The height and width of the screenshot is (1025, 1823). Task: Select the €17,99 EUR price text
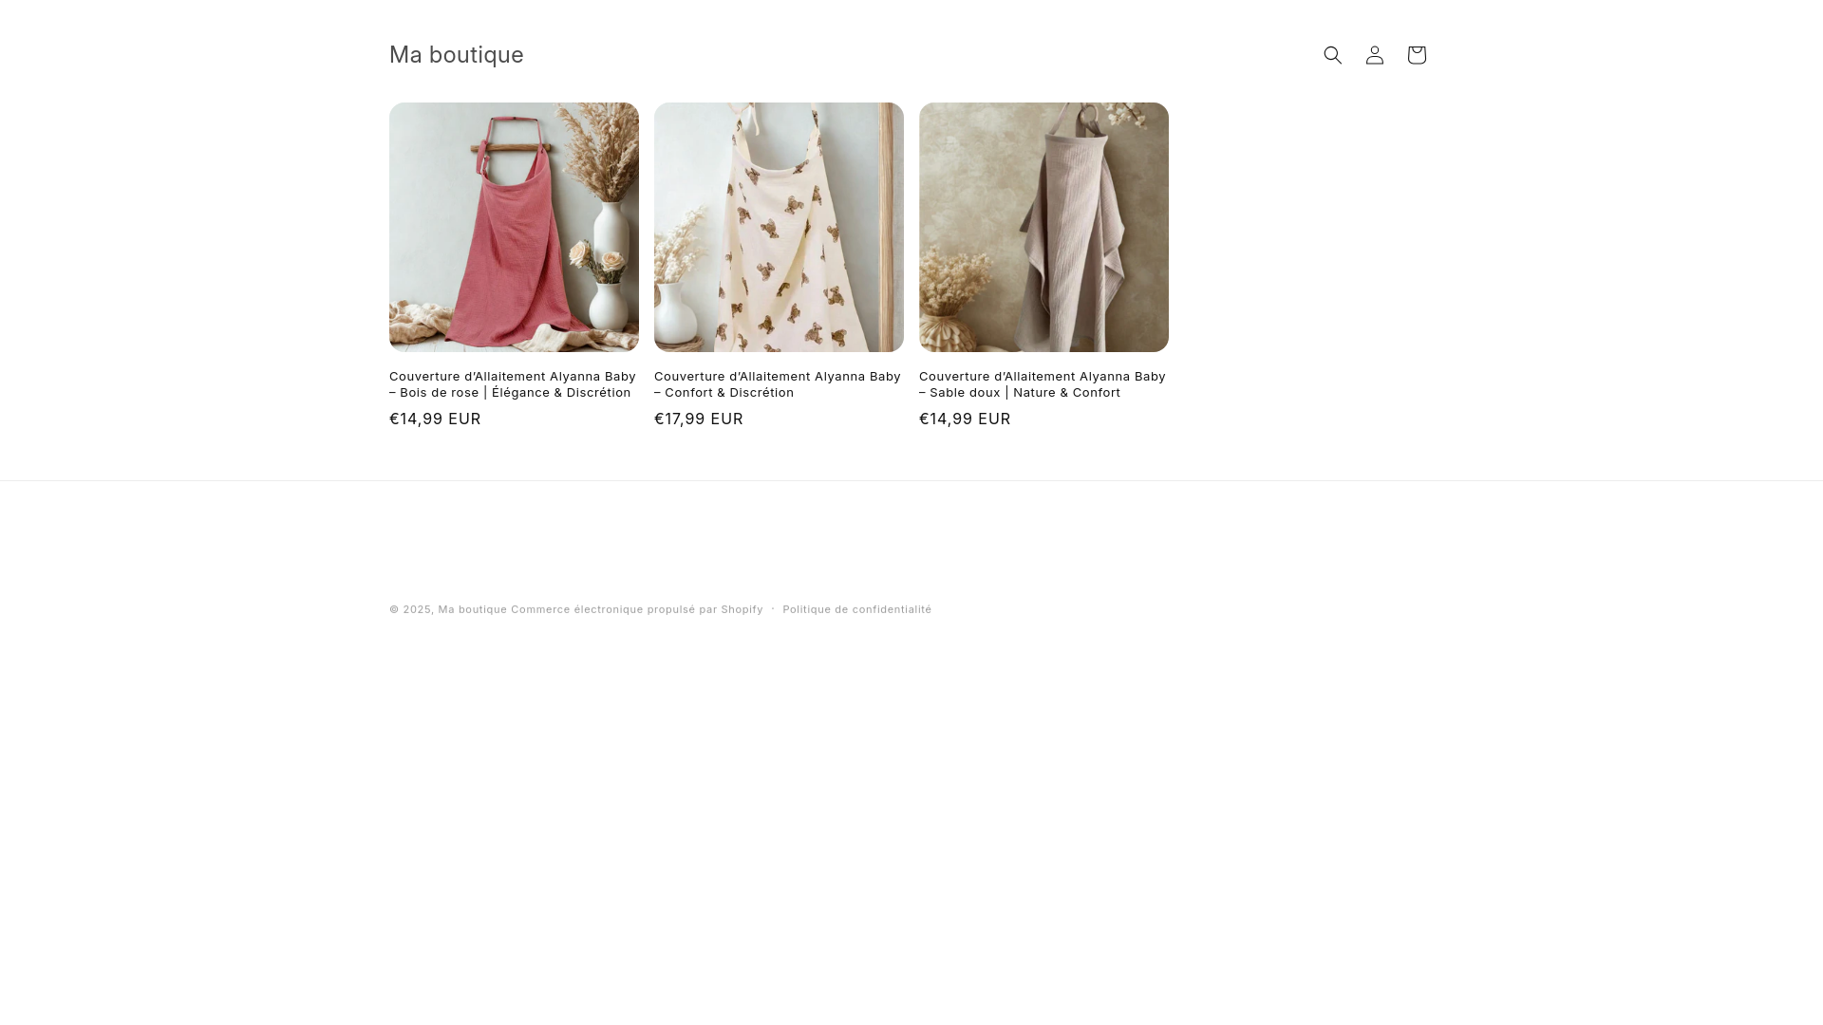tap(699, 419)
